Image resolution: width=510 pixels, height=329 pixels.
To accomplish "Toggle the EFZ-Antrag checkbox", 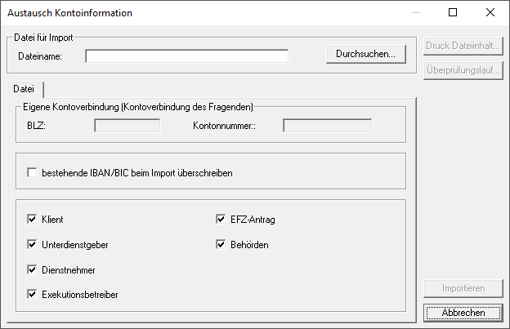I will (221, 220).
